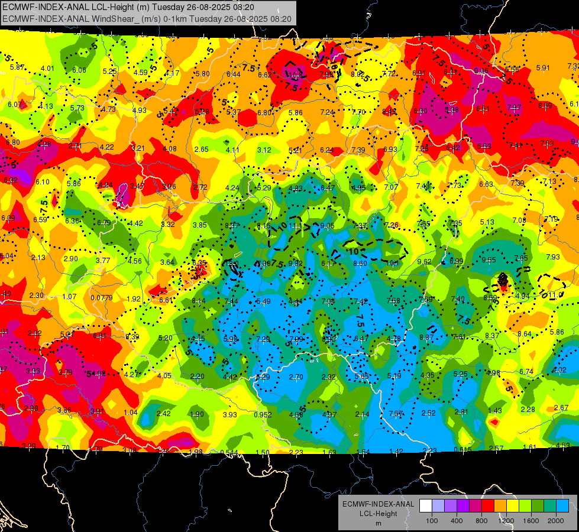The image size is (579, 532).
Task: Click the wind shear value 11.0
Action: click(555, 294)
